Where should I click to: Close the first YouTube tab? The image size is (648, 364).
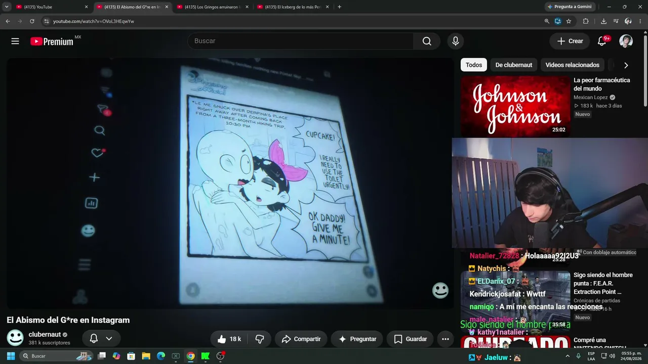click(x=86, y=7)
